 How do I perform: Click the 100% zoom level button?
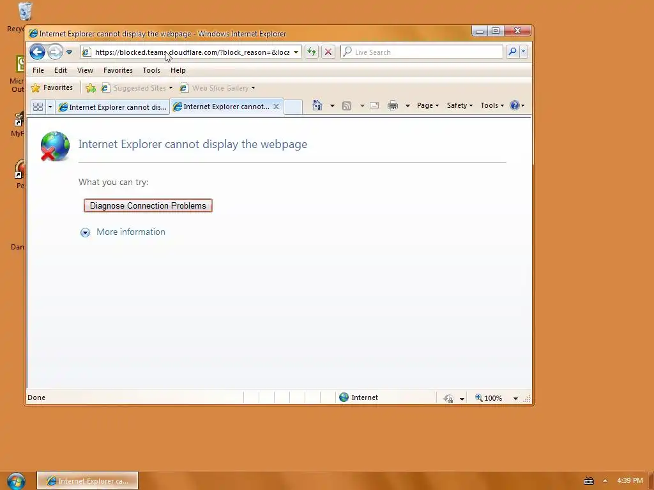(x=489, y=398)
